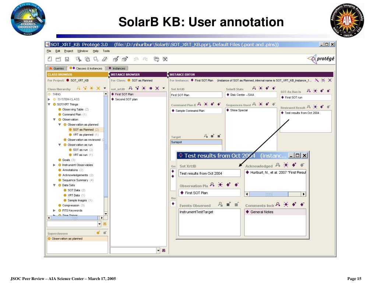Image resolution: width=377 pixels, height=283 pixels.
Task: Click Delete Instance X icon in Instance Browser
Action: pyautogui.click(x=157, y=88)
